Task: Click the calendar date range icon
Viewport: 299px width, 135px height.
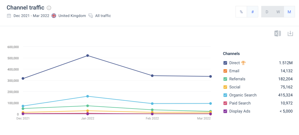Action: pos(9,16)
